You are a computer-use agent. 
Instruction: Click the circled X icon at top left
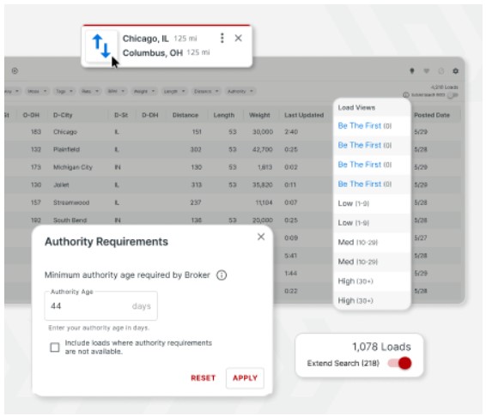(x=15, y=71)
